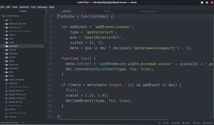214x125 pixels.
Task: Switch to the CART.py tab
Action: 107,11
